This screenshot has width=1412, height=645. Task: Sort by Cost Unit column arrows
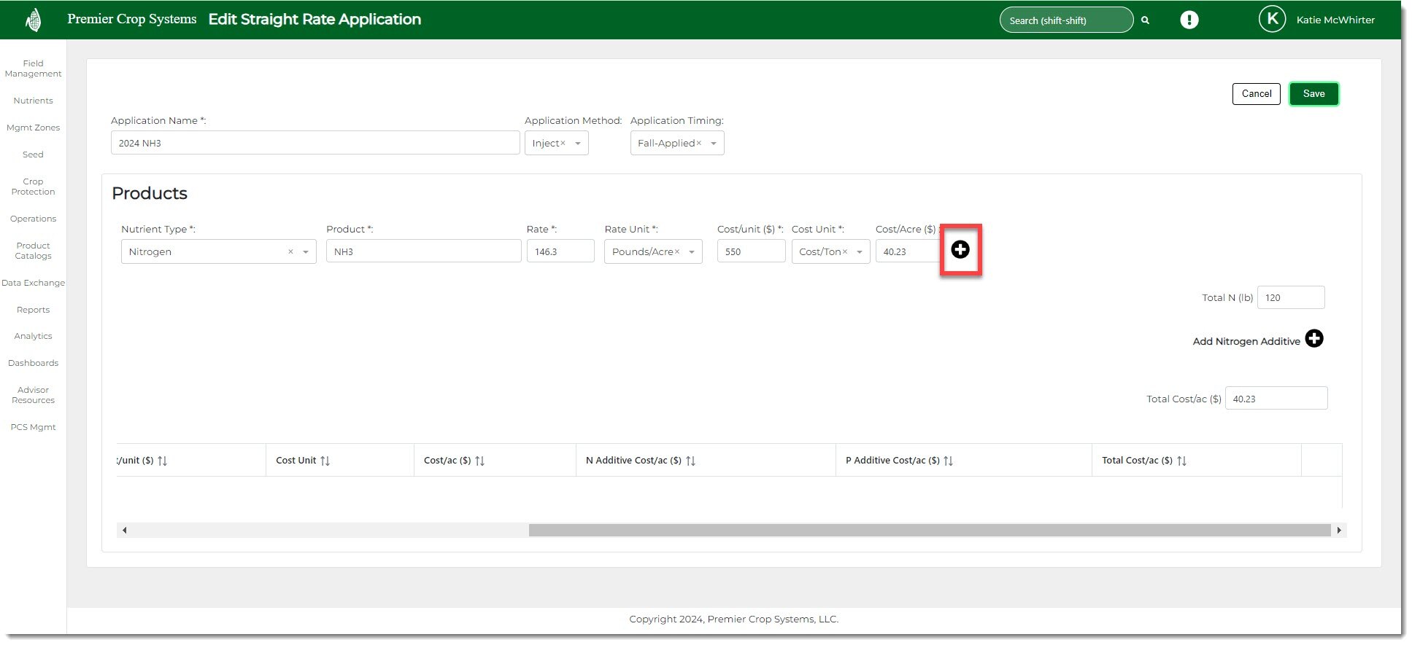coord(325,461)
